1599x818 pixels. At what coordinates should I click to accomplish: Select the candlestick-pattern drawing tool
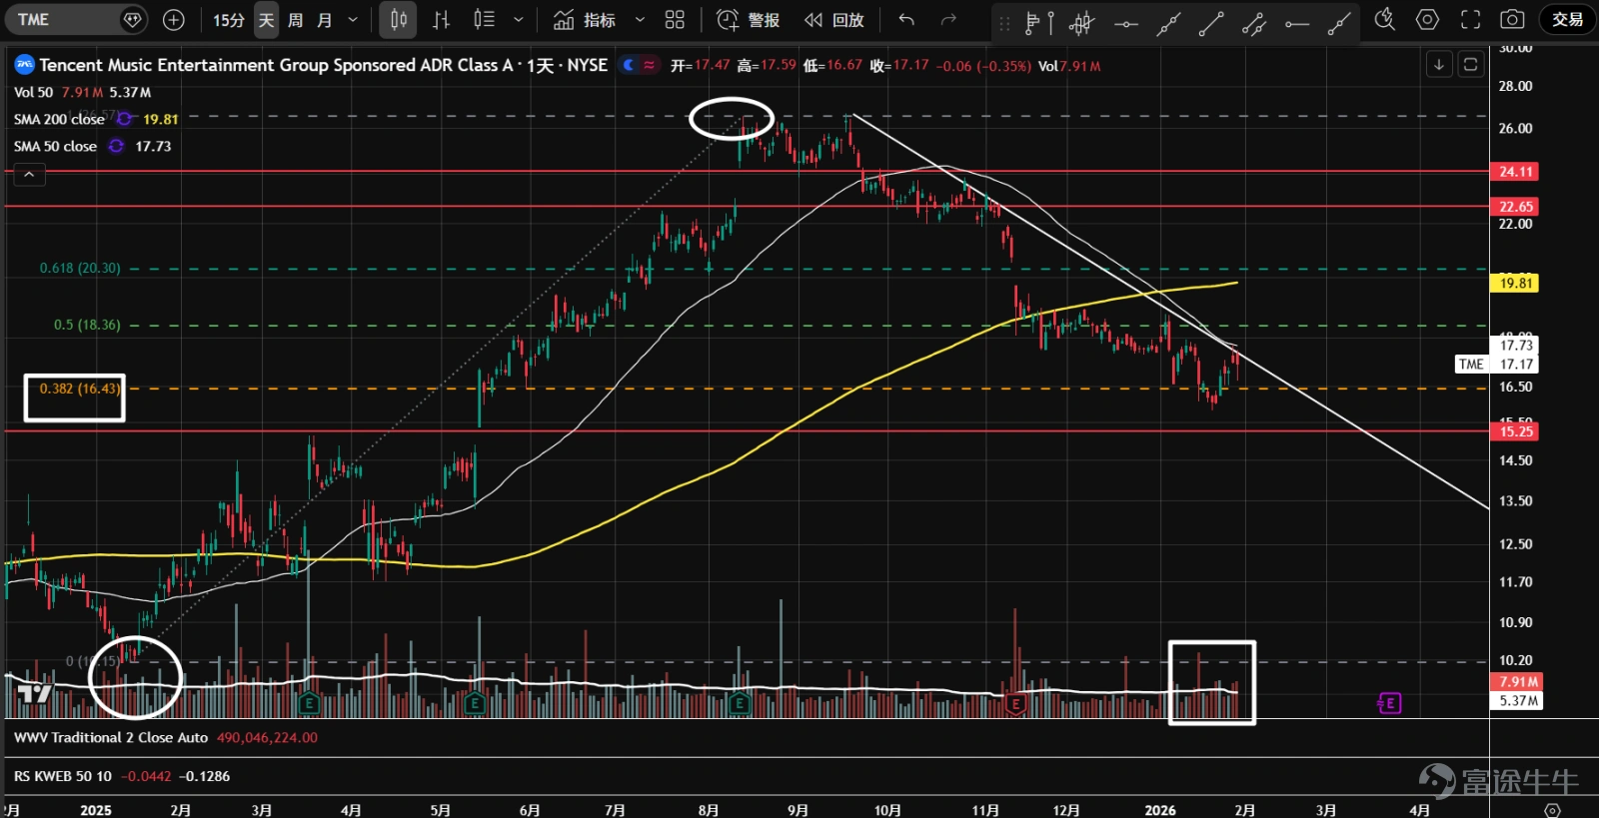point(1081,22)
